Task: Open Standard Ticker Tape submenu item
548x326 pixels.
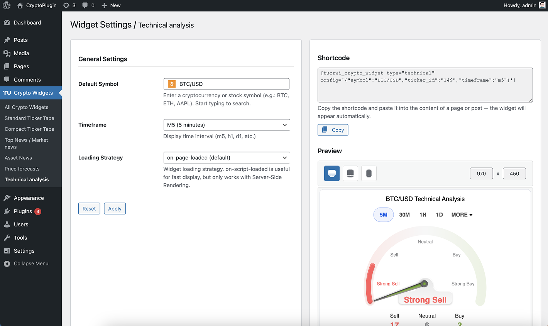Action: [29, 118]
